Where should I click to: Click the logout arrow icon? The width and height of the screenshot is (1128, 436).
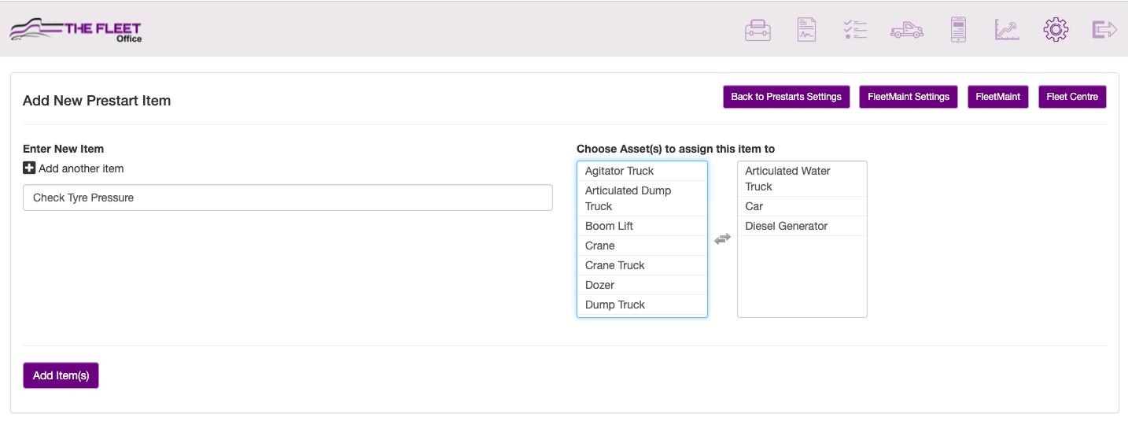[1104, 30]
